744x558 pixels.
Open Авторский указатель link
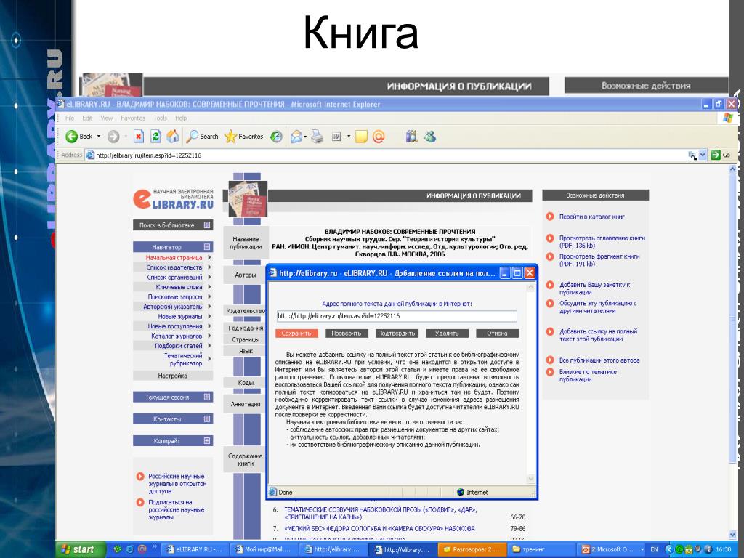173,307
